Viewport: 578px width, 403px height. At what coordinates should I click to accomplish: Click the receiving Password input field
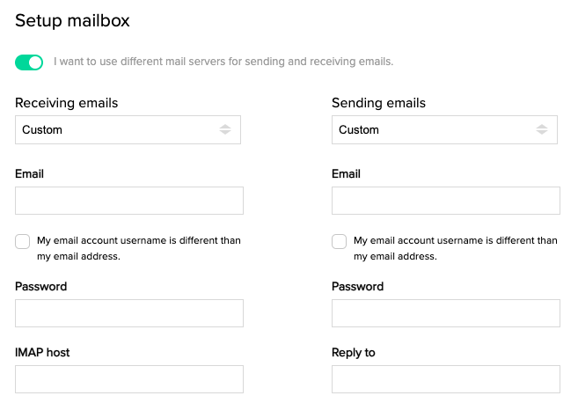(x=129, y=313)
